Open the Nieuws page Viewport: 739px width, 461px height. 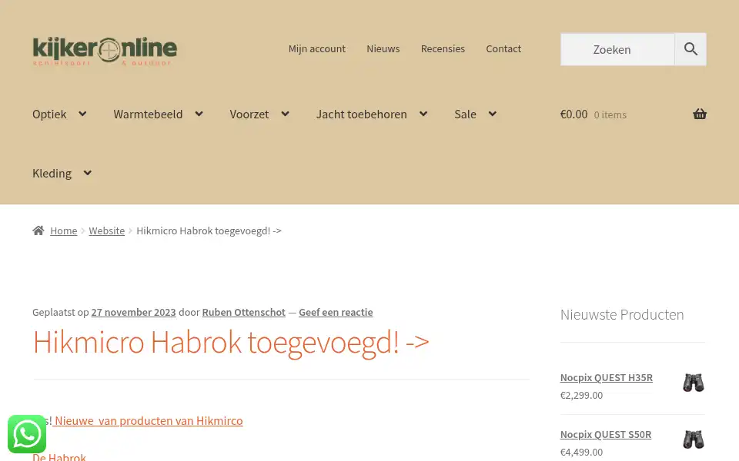[x=383, y=49]
